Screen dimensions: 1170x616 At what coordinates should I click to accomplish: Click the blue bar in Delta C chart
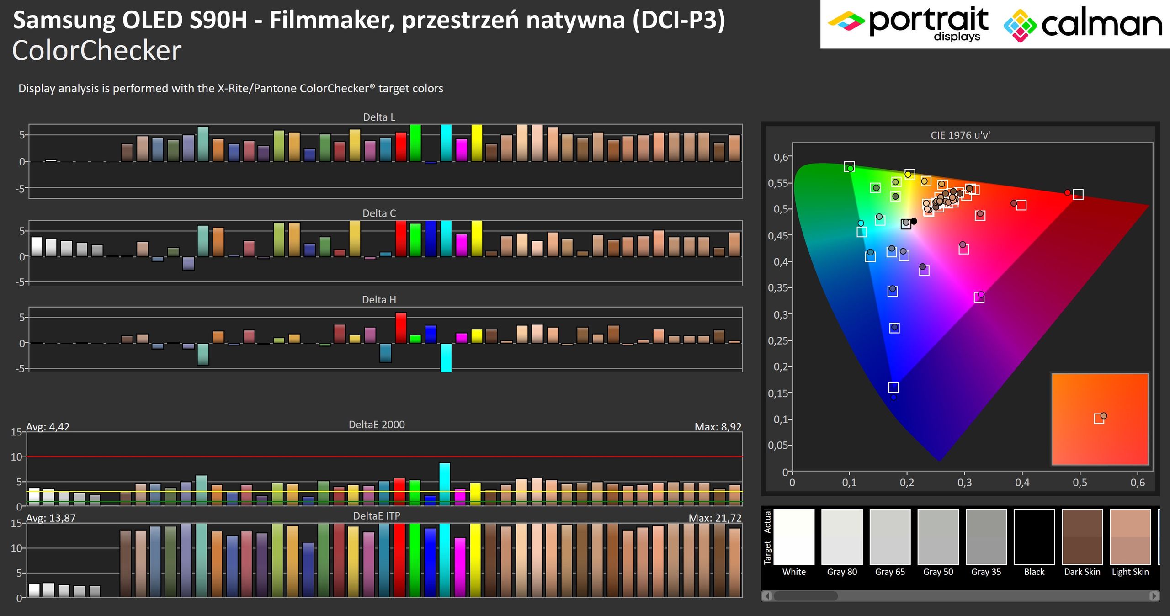[x=431, y=239]
